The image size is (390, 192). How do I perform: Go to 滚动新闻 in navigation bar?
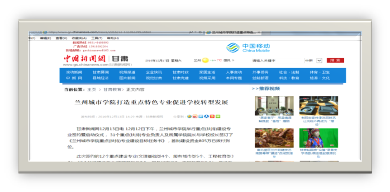(x=74, y=72)
